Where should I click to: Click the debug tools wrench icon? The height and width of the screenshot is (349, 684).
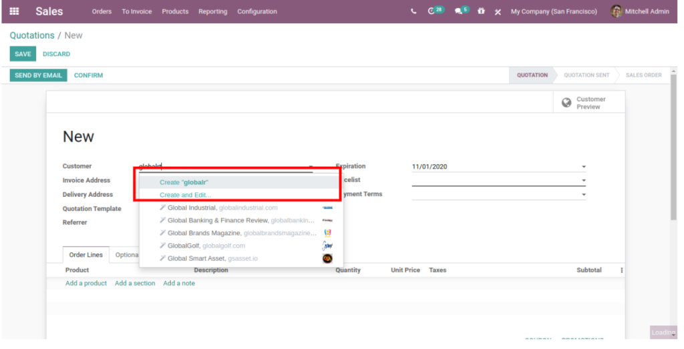pyautogui.click(x=498, y=12)
